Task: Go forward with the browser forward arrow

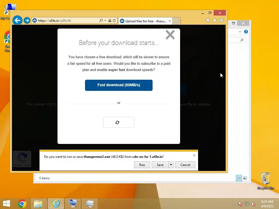Action: click(x=27, y=20)
